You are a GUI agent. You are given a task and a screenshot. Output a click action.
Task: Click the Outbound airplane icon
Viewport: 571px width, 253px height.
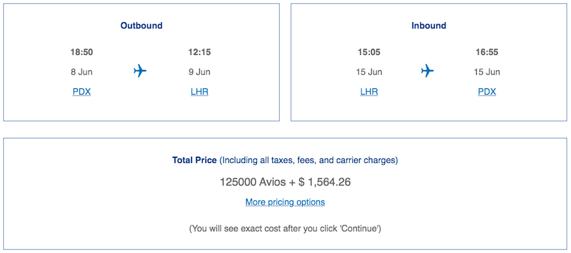point(140,71)
